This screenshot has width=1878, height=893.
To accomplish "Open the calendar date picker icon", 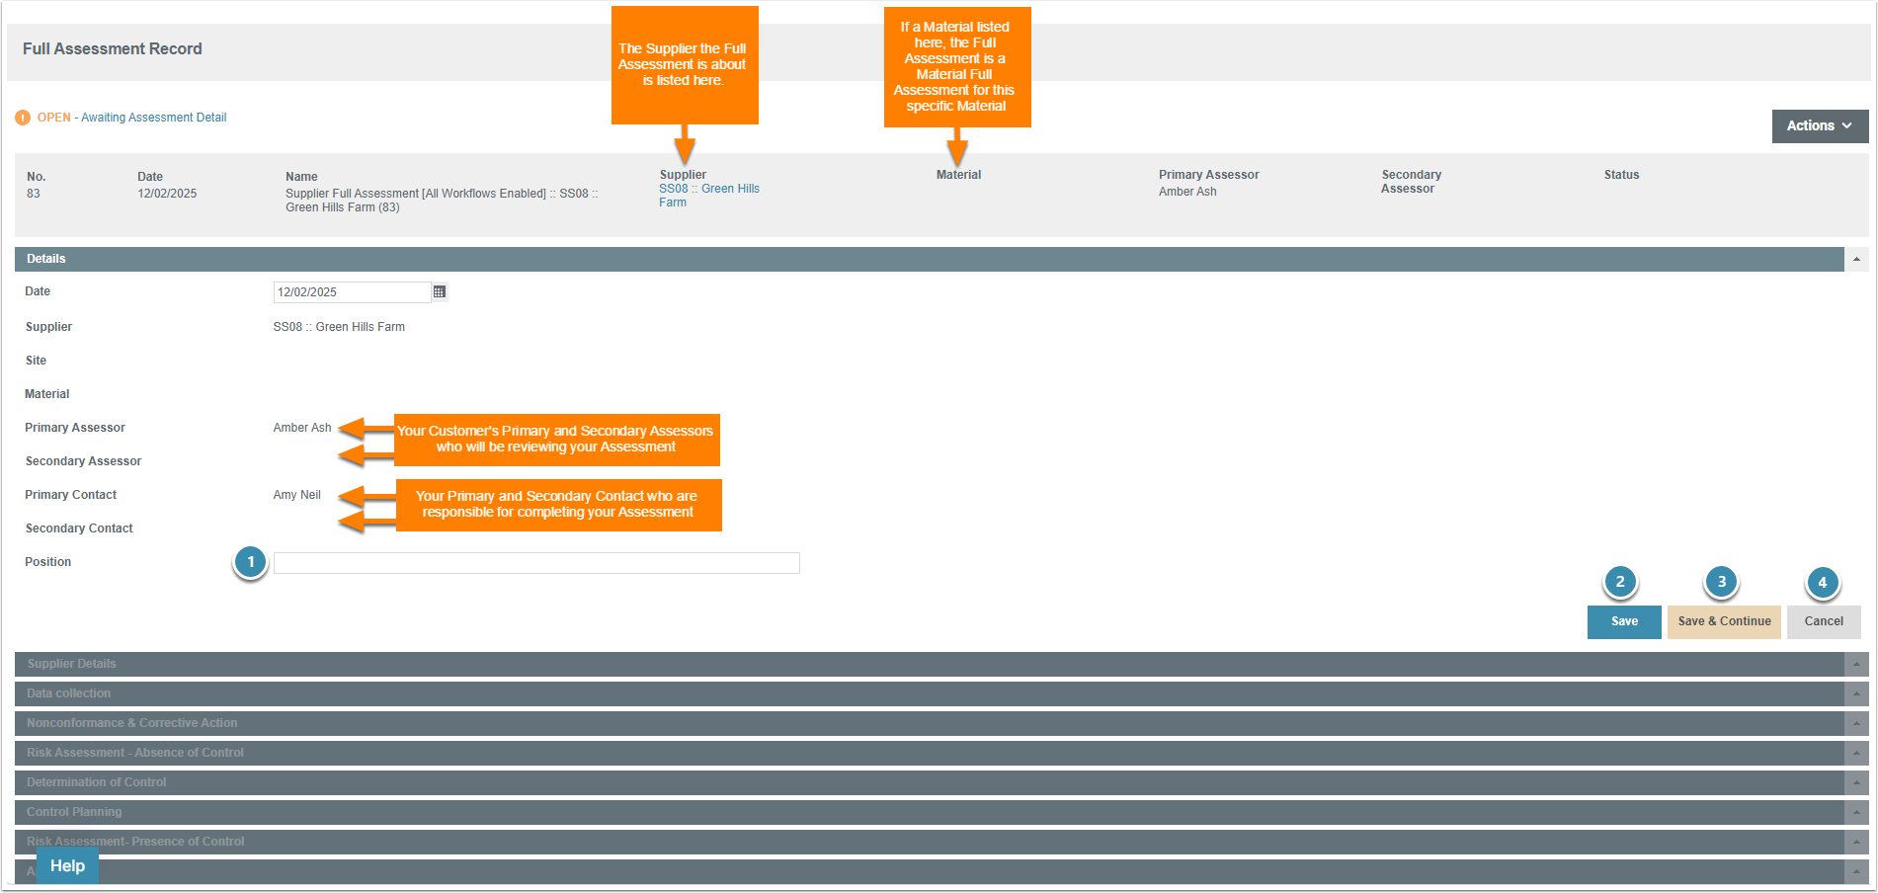I will tap(440, 292).
